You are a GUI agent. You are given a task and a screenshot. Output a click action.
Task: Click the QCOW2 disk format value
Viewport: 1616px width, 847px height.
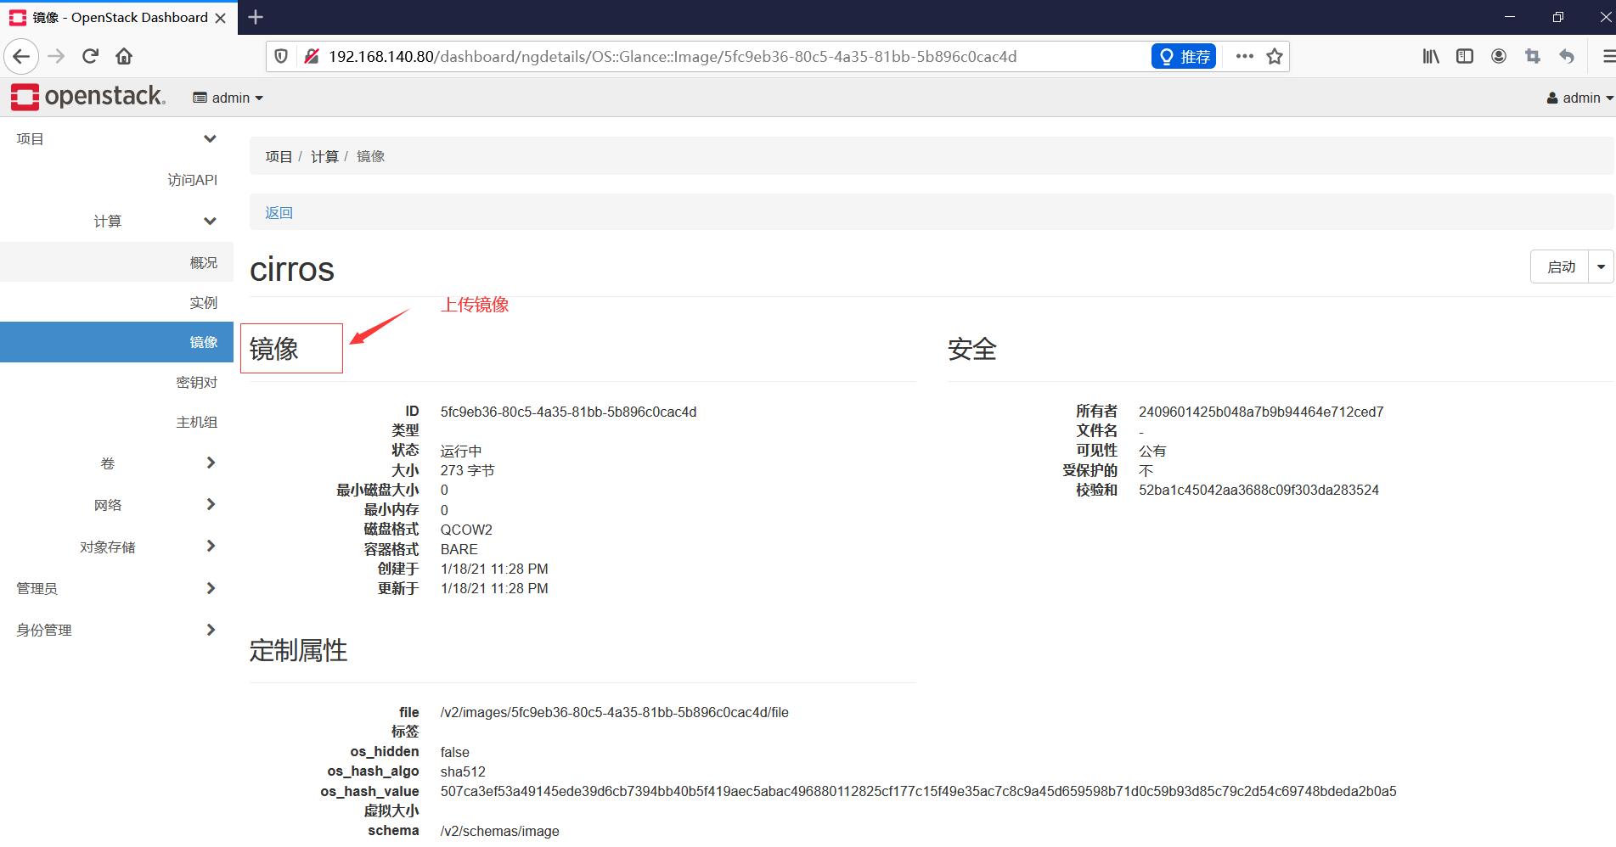pyautogui.click(x=466, y=530)
